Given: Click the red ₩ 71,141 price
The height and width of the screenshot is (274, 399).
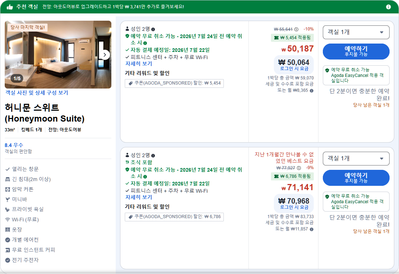Looking at the screenshot, I should point(297,187).
